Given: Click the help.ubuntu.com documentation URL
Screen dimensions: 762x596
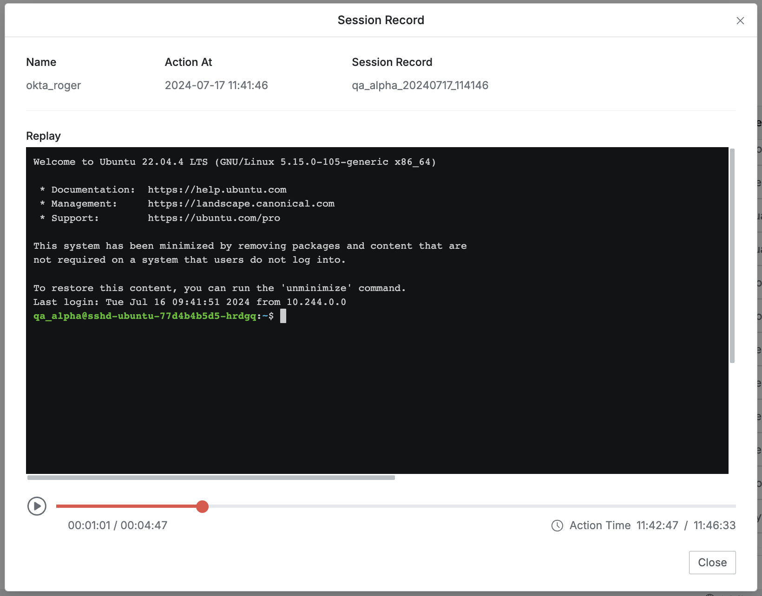Looking at the screenshot, I should (217, 190).
